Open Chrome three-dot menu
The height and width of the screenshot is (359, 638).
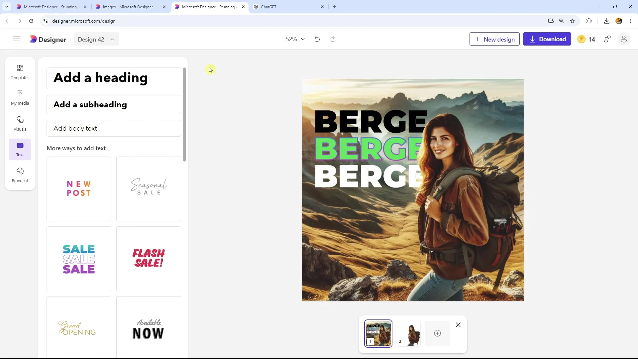[x=631, y=21]
